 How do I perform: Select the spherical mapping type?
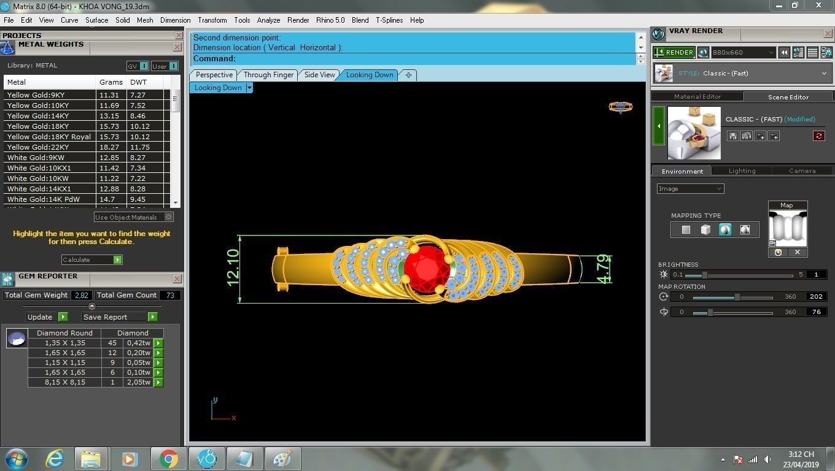[x=725, y=230]
